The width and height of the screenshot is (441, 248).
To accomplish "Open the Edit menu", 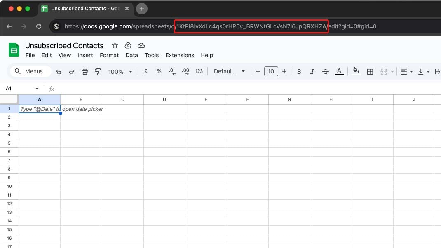I will [x=47, y=55].
